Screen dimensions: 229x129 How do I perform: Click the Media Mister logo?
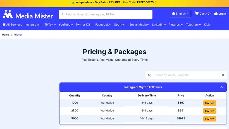[28, 15]
